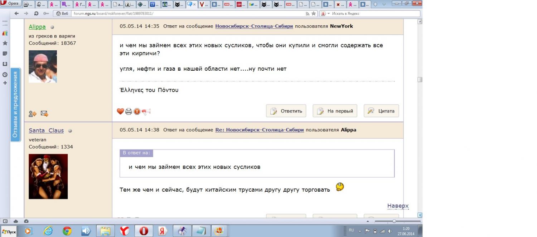Adjust the page zoom slider
Screen dimensions: 537x237
pyautogui.click(x=394, y=221)
